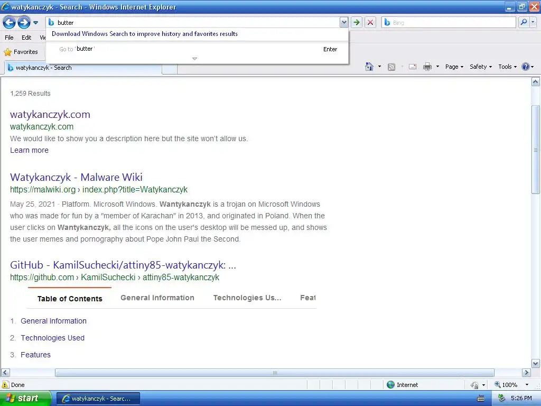Click the horizontal scrollbar right arrow
The image size is (541, 406).
(527, 373)
